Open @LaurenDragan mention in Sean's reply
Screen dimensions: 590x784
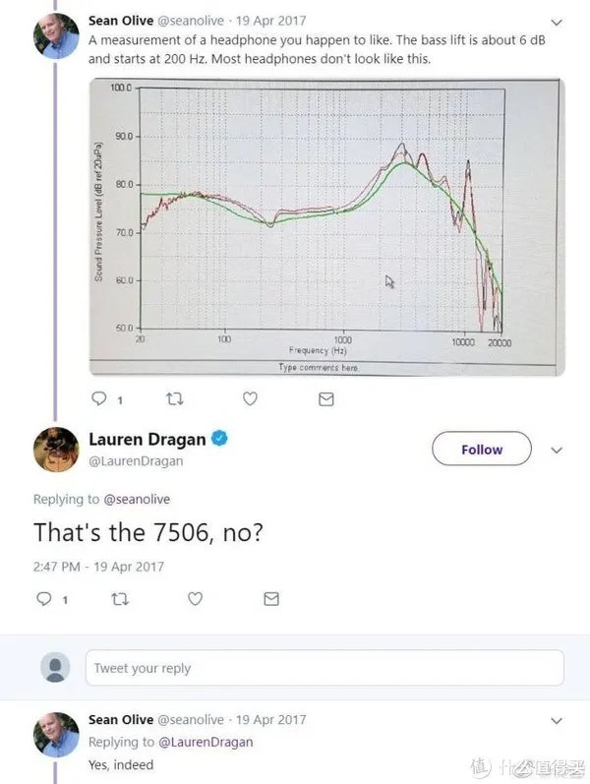click(x=206, y=742)
